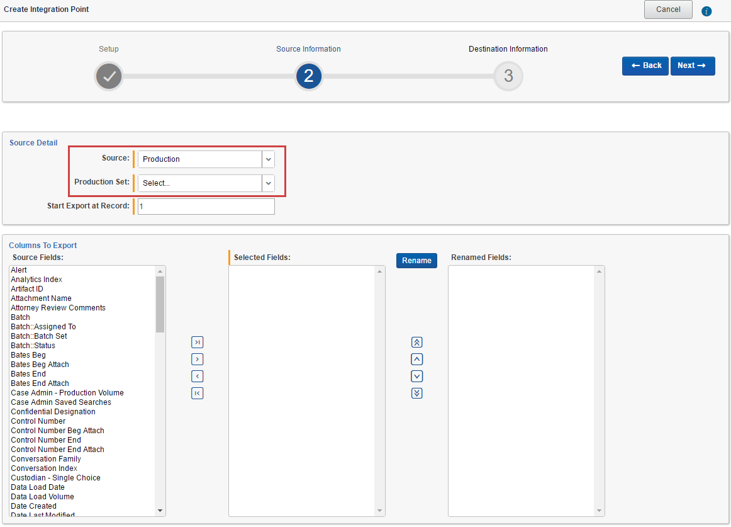Viewport: 731px width, 527px height.
Task: Select Control Number End field
Action: (x=46, y=440)
